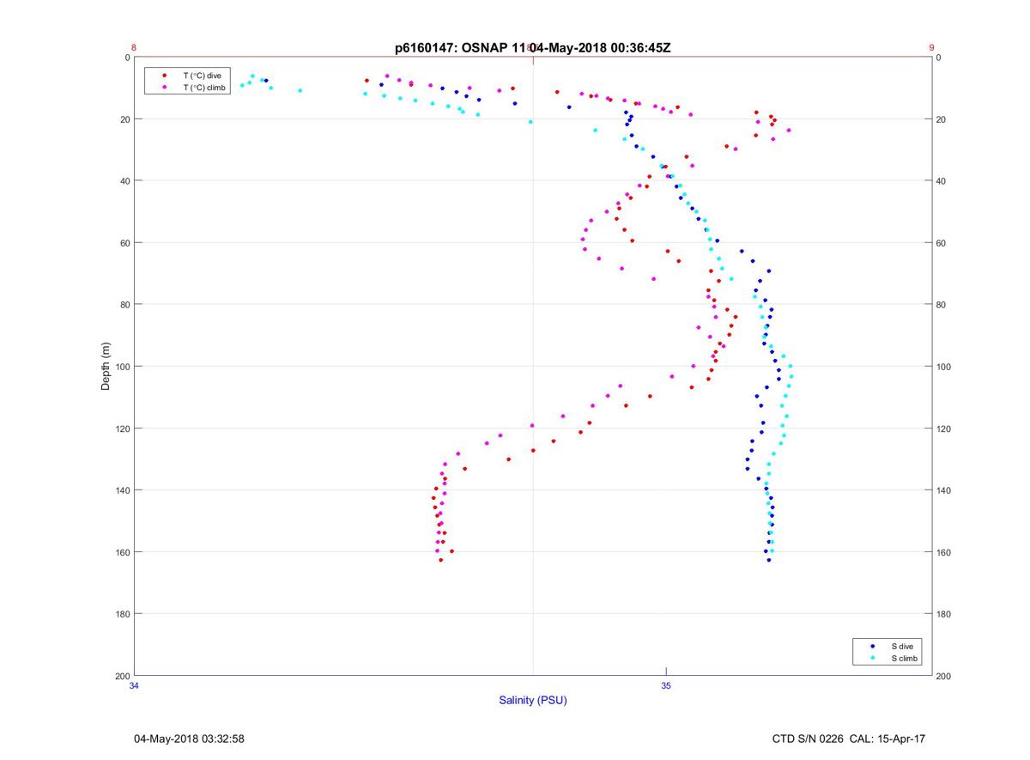Click the left-axis depth tick '100'
The width and height of the screenshot is (1030, 760).
(x=123, y=367)
